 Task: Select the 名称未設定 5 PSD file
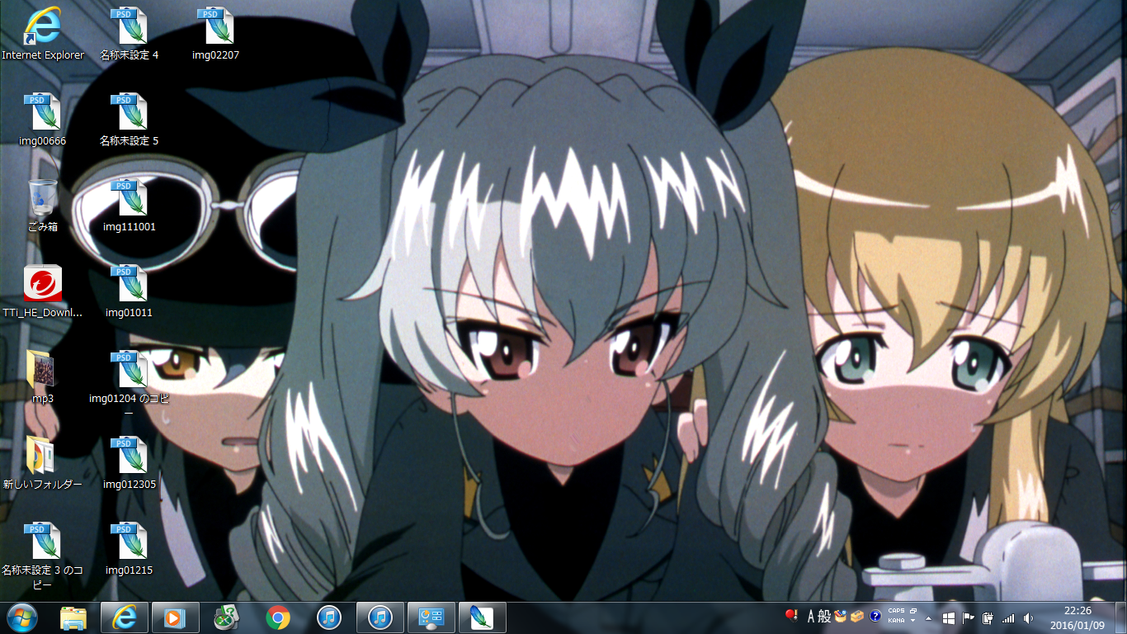(x=130, y=119)
